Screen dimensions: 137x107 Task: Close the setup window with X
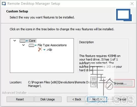[132, 4]
